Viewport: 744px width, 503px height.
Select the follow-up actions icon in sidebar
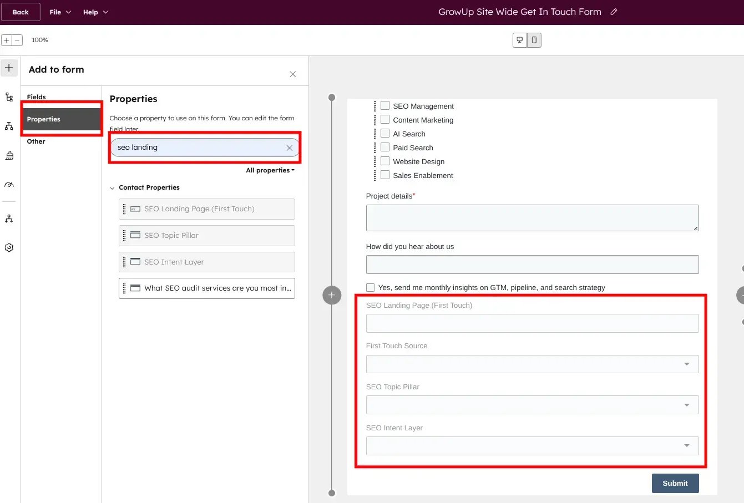9,218
